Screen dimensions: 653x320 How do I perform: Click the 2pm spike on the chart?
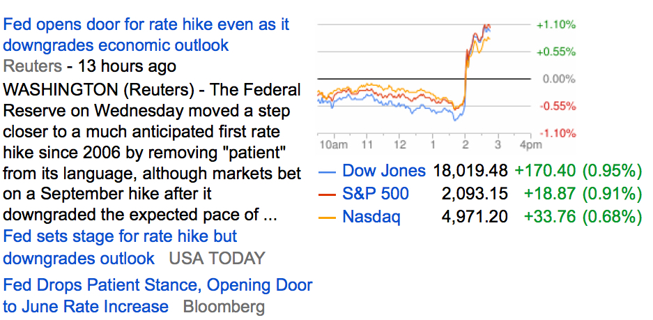466,77
